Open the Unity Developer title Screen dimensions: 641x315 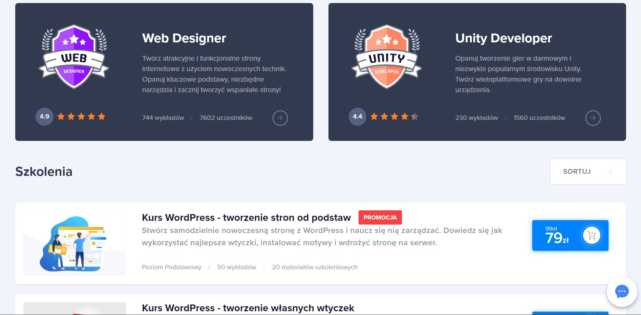(x=504, y=38)
